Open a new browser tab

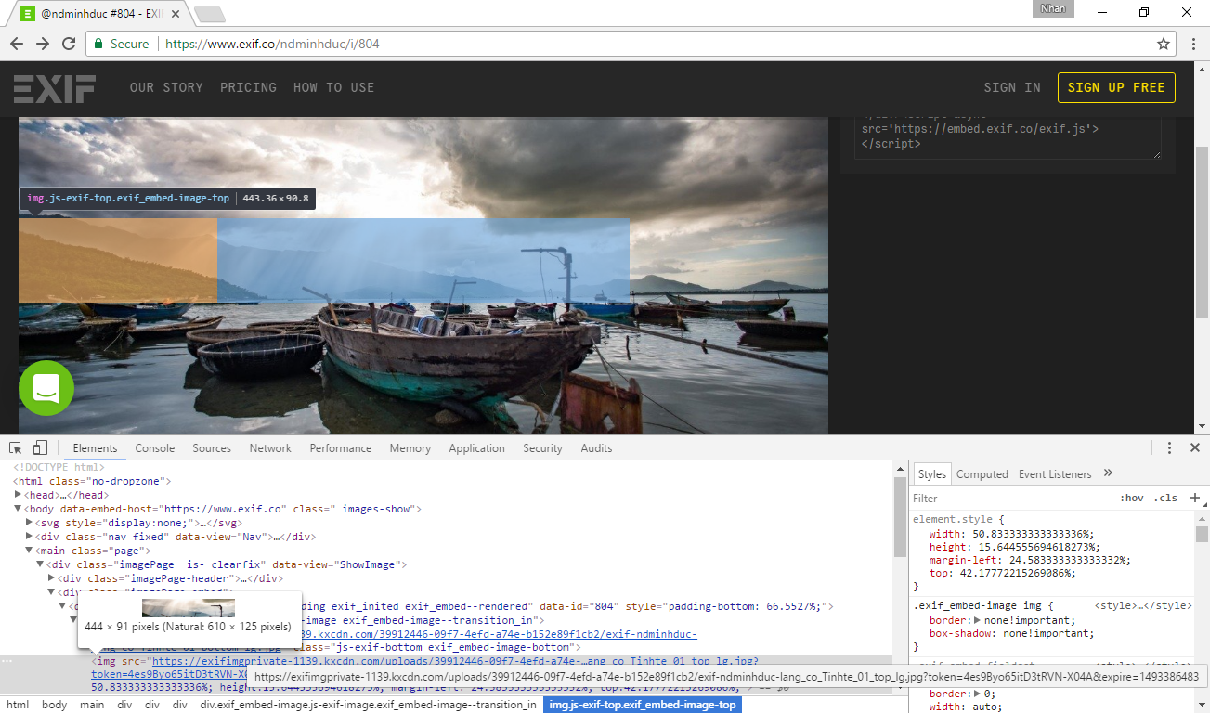pos(210,14)
